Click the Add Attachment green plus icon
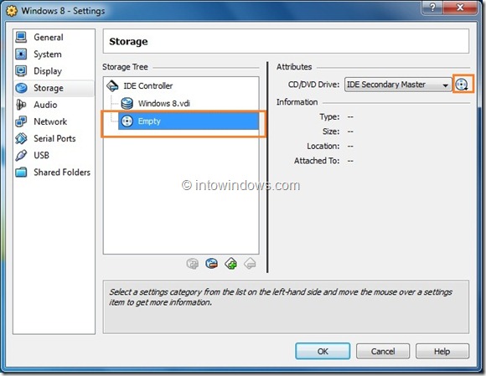 click(x=231, y=264)
